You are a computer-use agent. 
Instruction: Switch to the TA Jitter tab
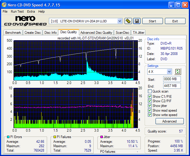pyautogui.click(x=138, y=33)
